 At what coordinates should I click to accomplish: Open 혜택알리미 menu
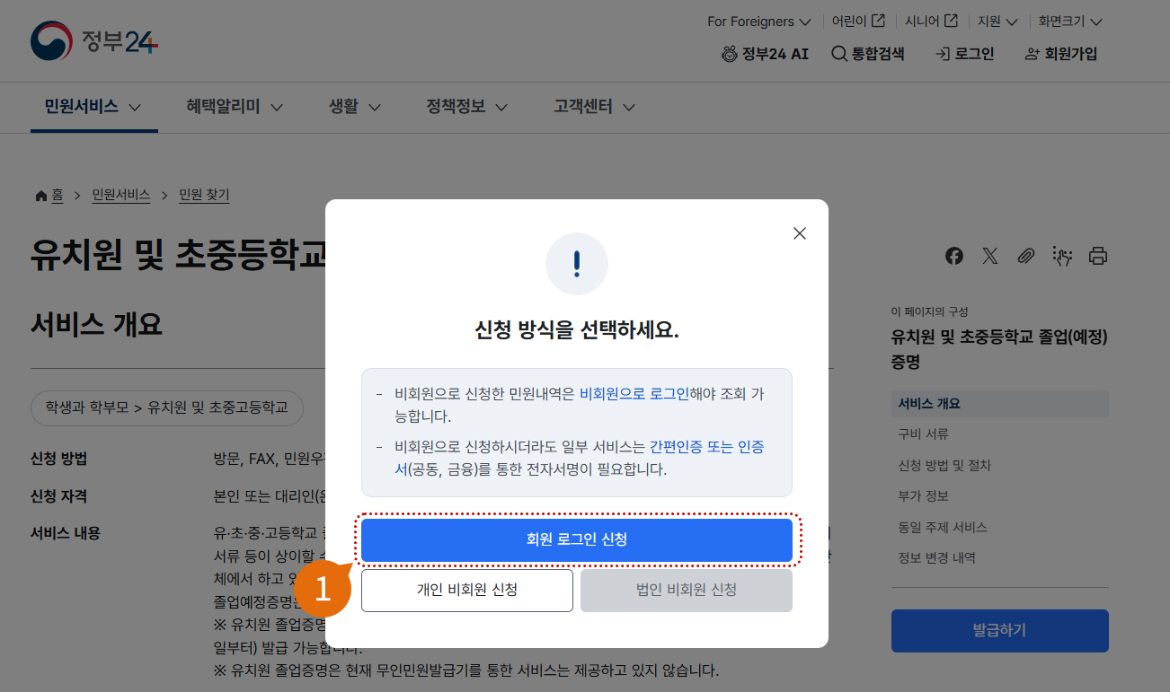[235, 107]
